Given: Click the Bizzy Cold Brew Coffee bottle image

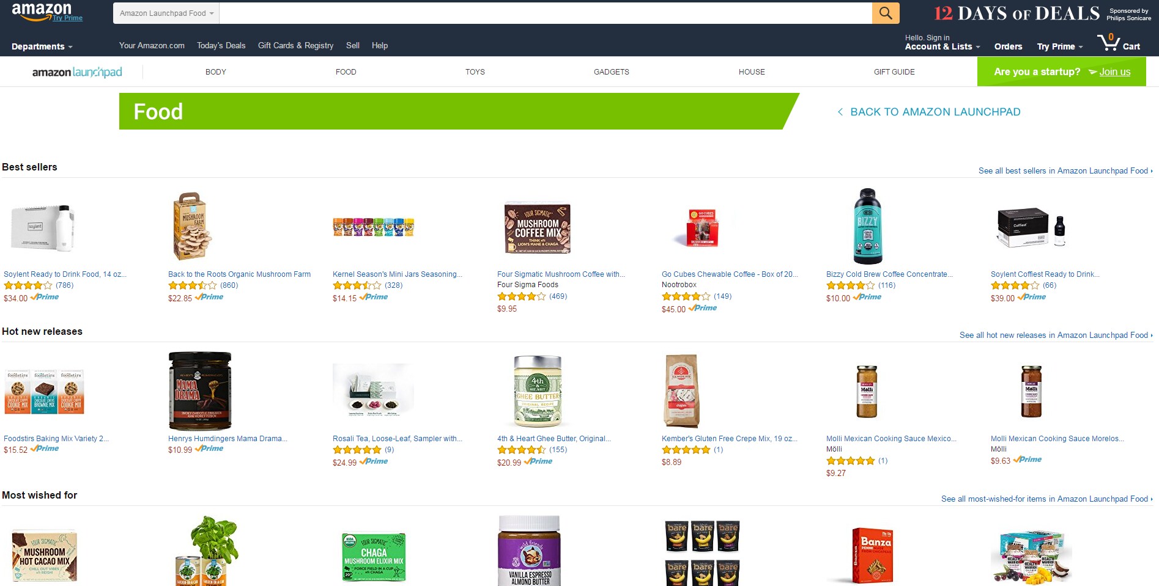Looking at the screenshot, I should [867, 226].
